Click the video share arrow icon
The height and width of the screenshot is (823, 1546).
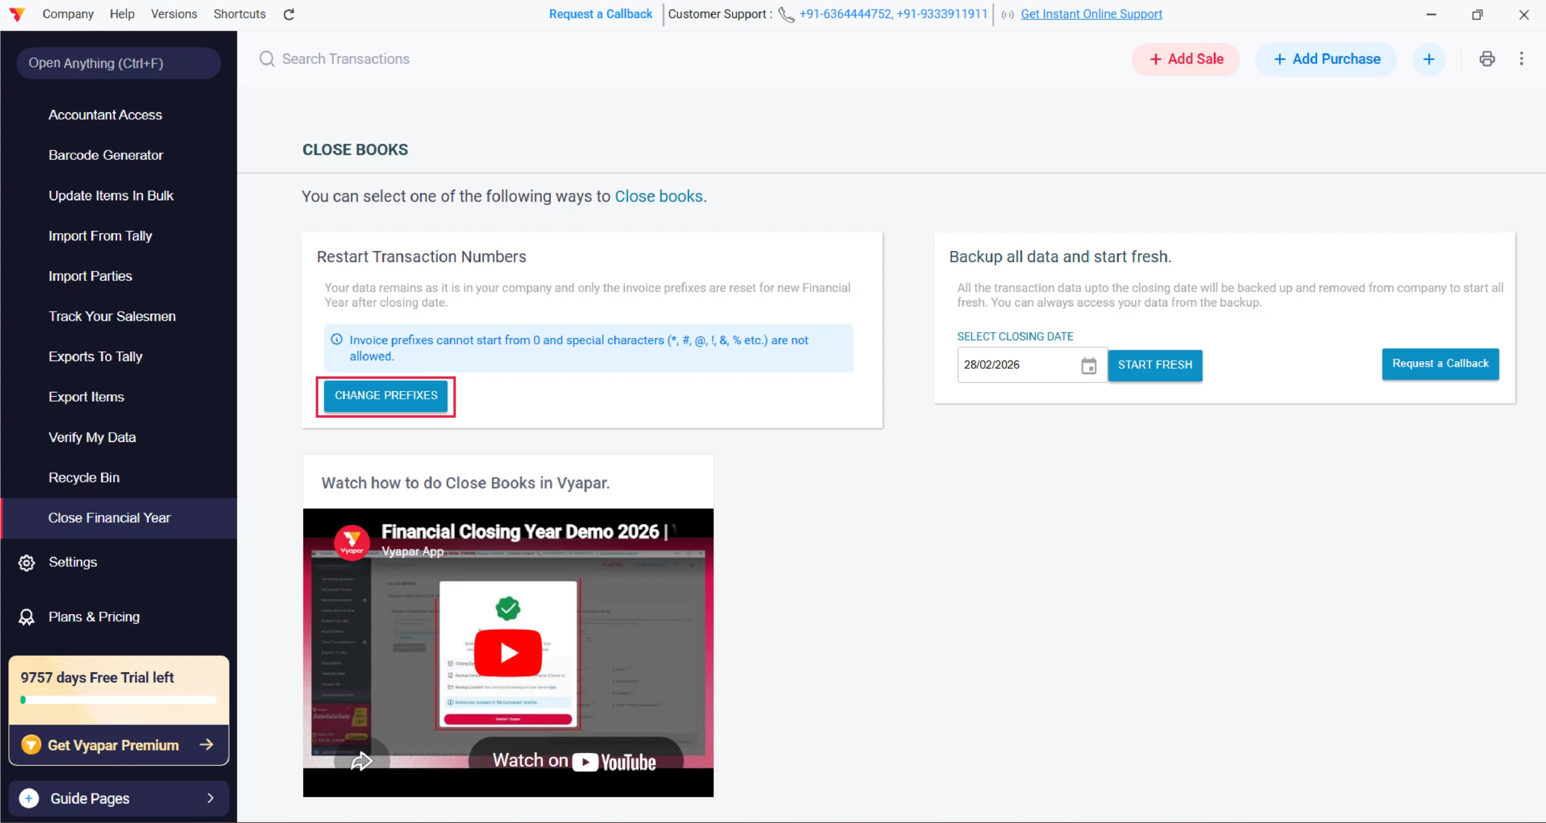pyautogui.click(x=361, y=761)
